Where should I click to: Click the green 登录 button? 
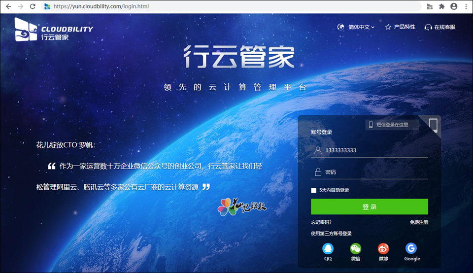pos(369,206)
